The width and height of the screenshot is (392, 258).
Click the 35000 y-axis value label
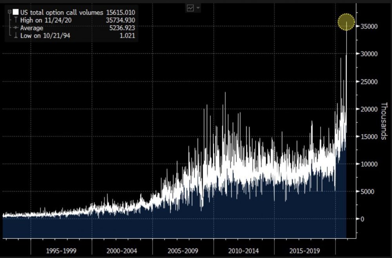click(369, 26)
